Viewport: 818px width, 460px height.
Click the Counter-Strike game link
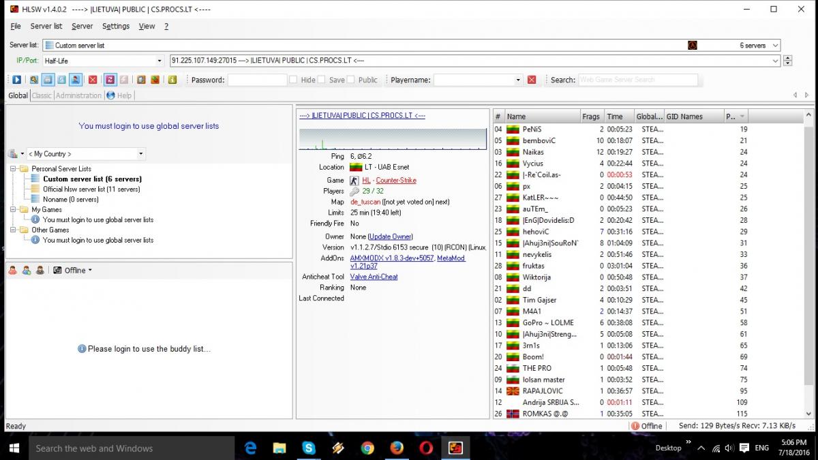396,181
